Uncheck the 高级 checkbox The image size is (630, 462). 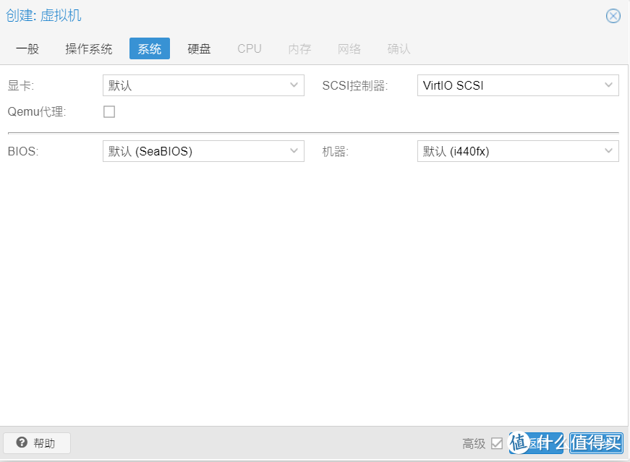pos(497,443)
